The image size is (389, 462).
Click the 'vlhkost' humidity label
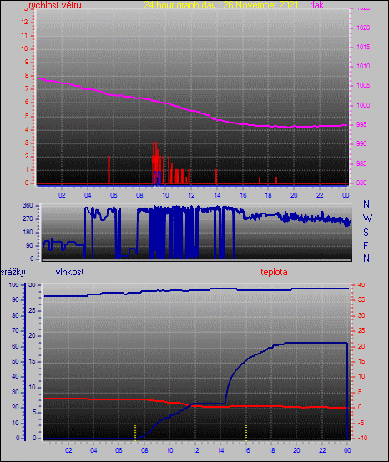[69, 272]
